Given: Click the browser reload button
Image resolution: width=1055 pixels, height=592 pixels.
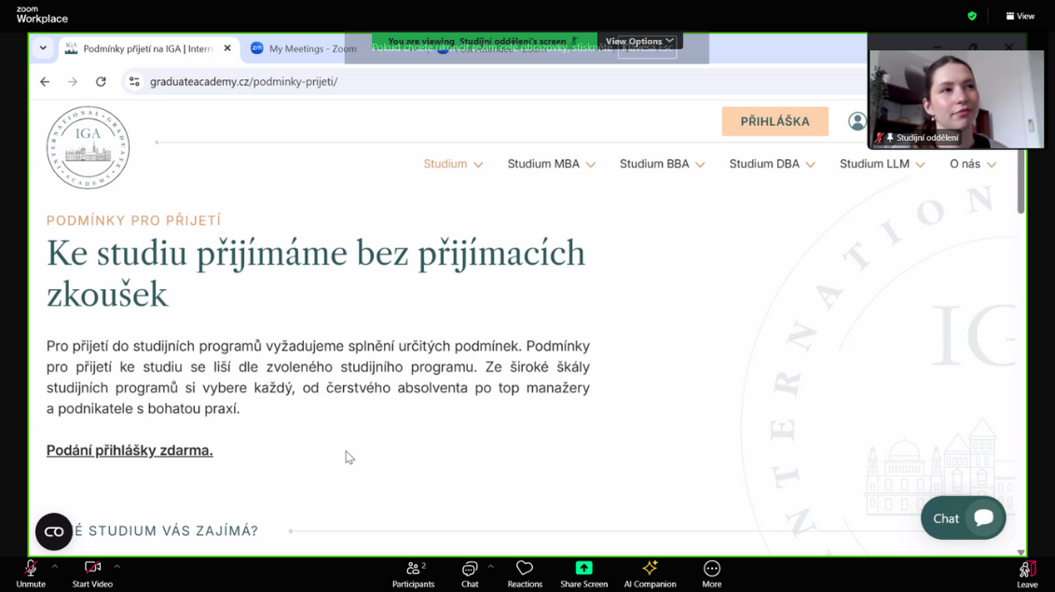Looking at the screenshot, I should click(x=101, y=82).
